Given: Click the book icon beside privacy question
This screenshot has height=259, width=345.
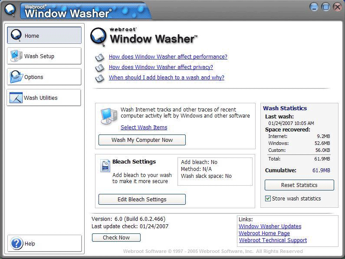Looking at the screenshot, I should (100, 68).
